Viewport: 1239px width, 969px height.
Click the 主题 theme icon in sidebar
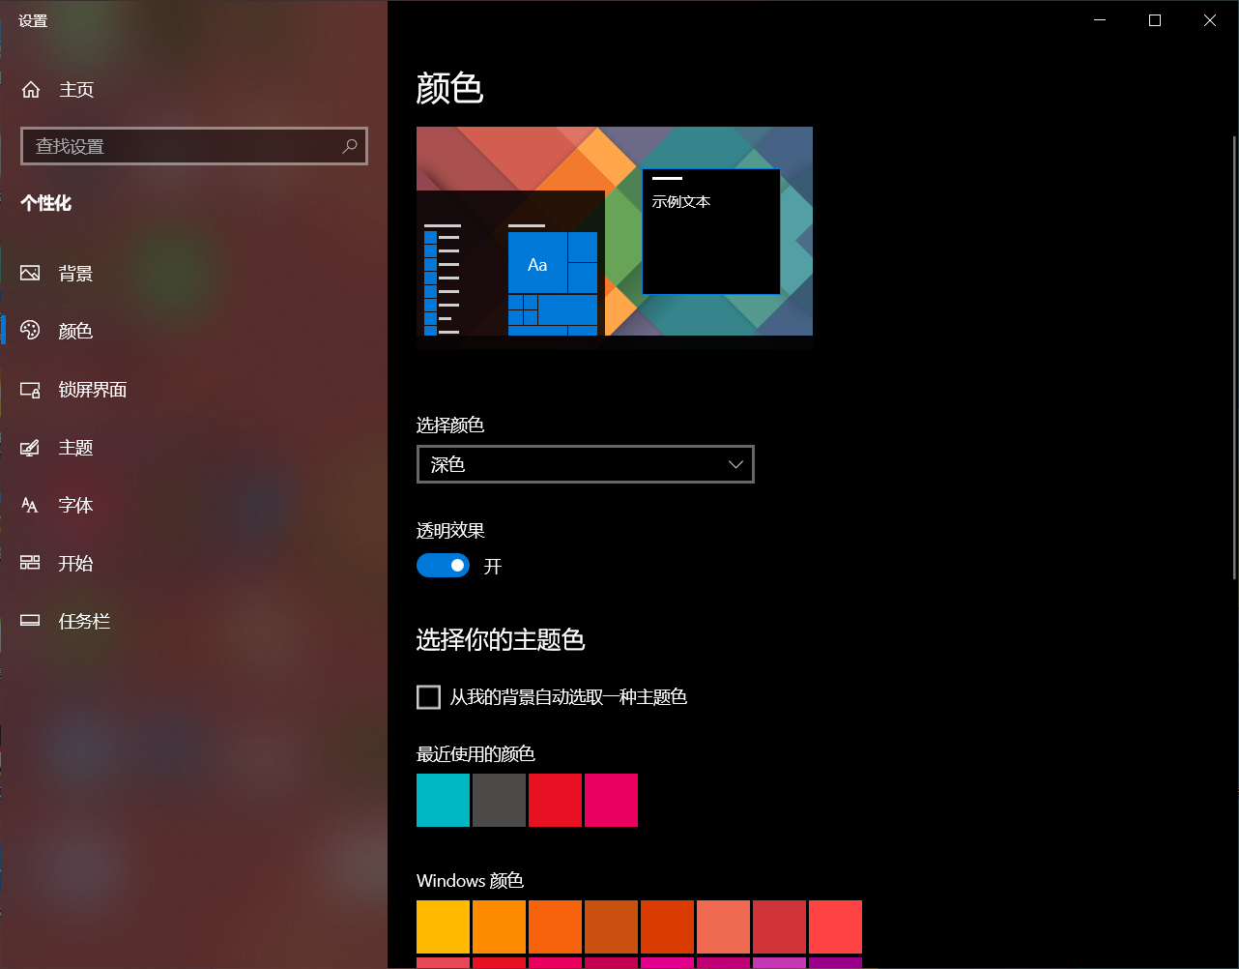[x=30, y=448]
